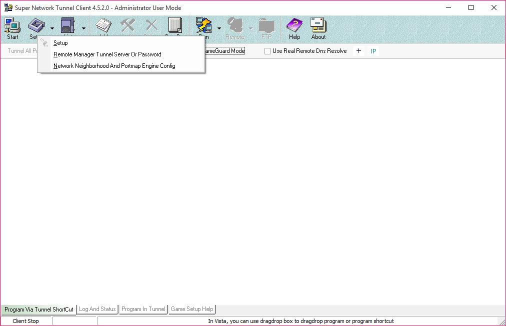The height and width of the screenshot is (326, 506).
Task: Click the greyed Remote toolbar icon
Action: (x=235, y=25)
